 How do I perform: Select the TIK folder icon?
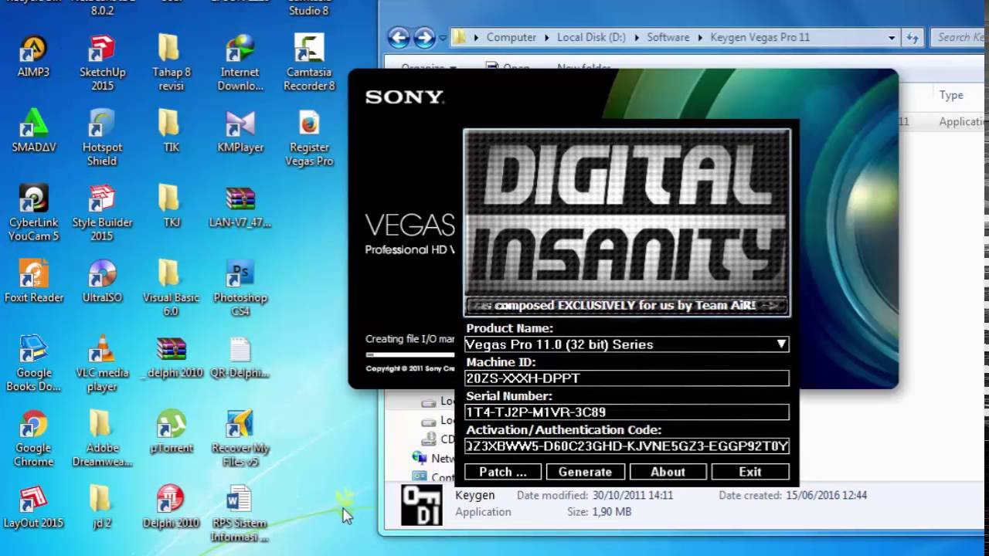pyautogui.click(x=171, y=131)
